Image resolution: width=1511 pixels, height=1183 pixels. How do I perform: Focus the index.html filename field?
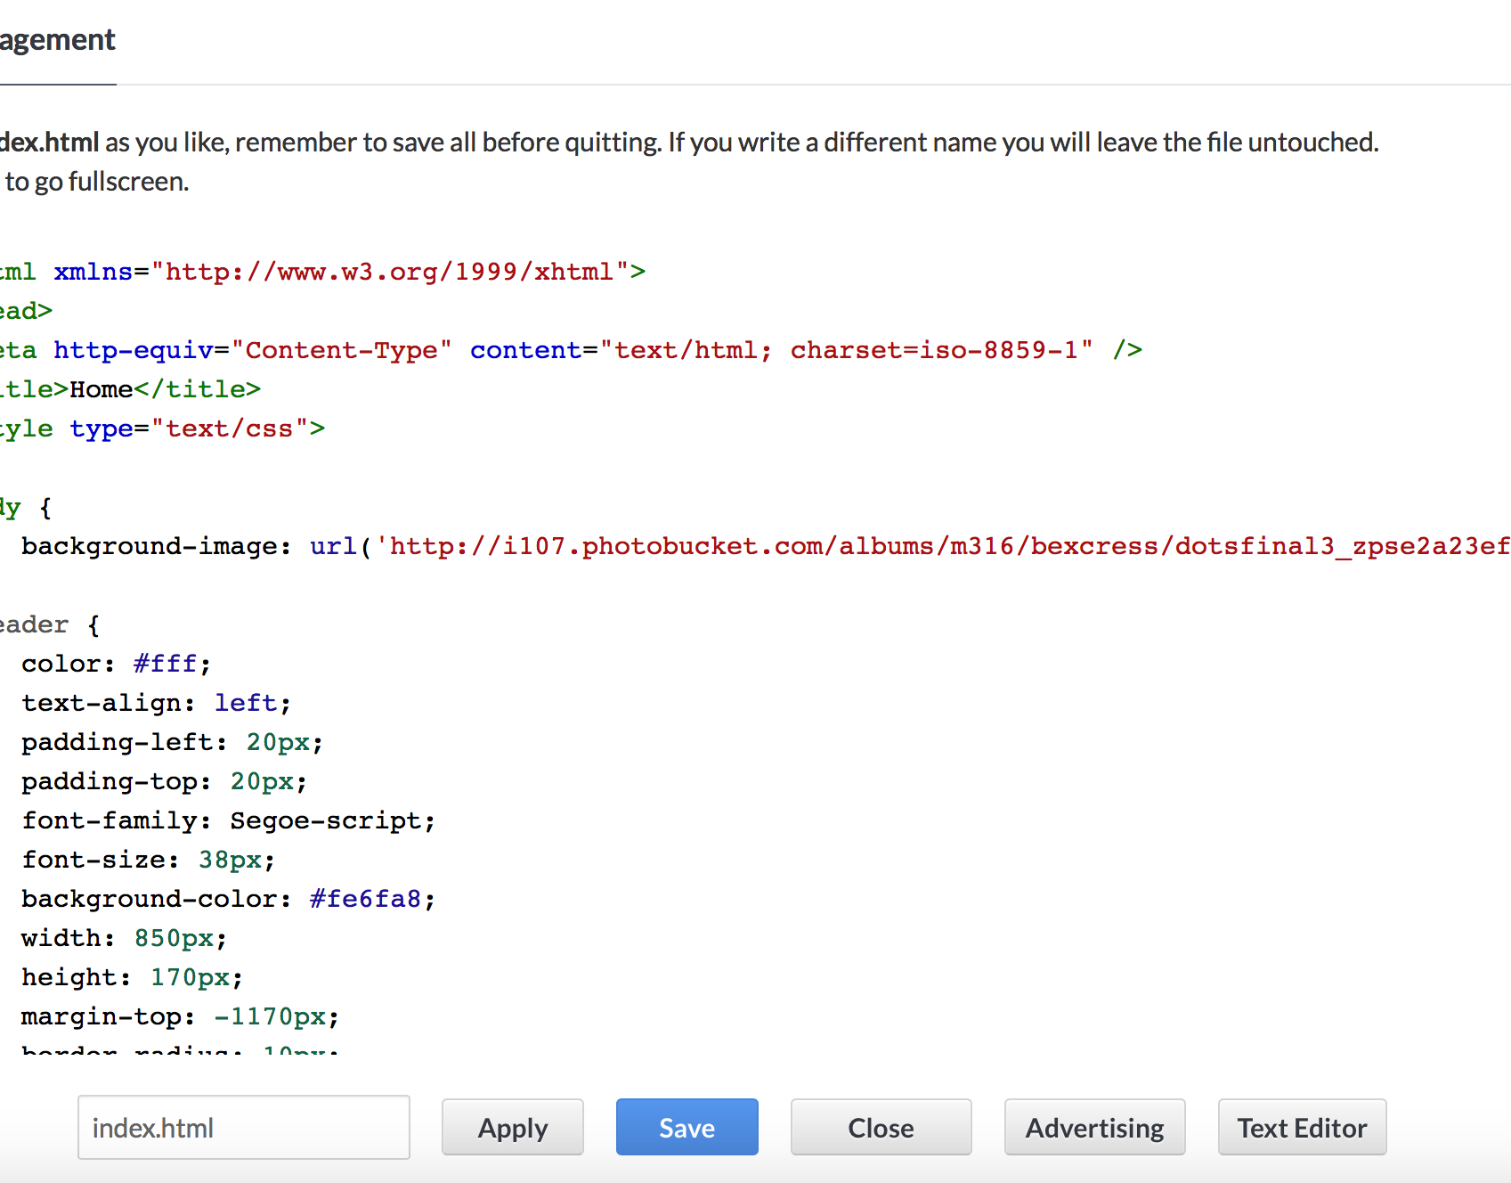(x=243, y=1127)
